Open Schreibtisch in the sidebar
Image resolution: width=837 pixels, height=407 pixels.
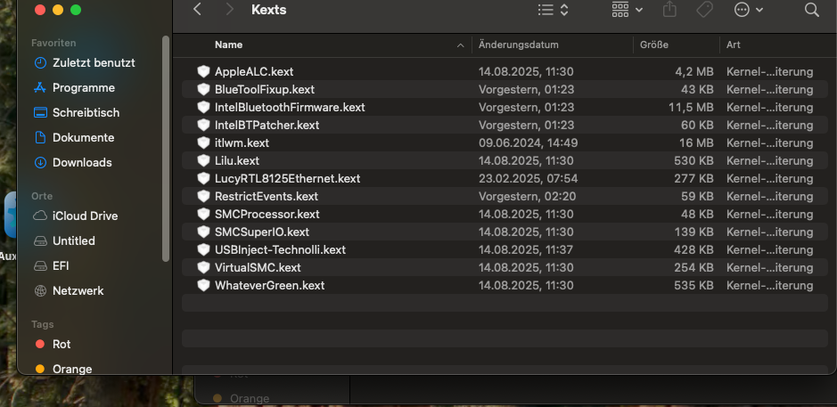(86, 112)
